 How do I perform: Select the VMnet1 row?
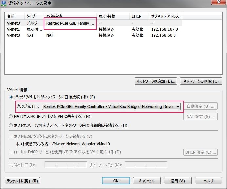[94, 29]
